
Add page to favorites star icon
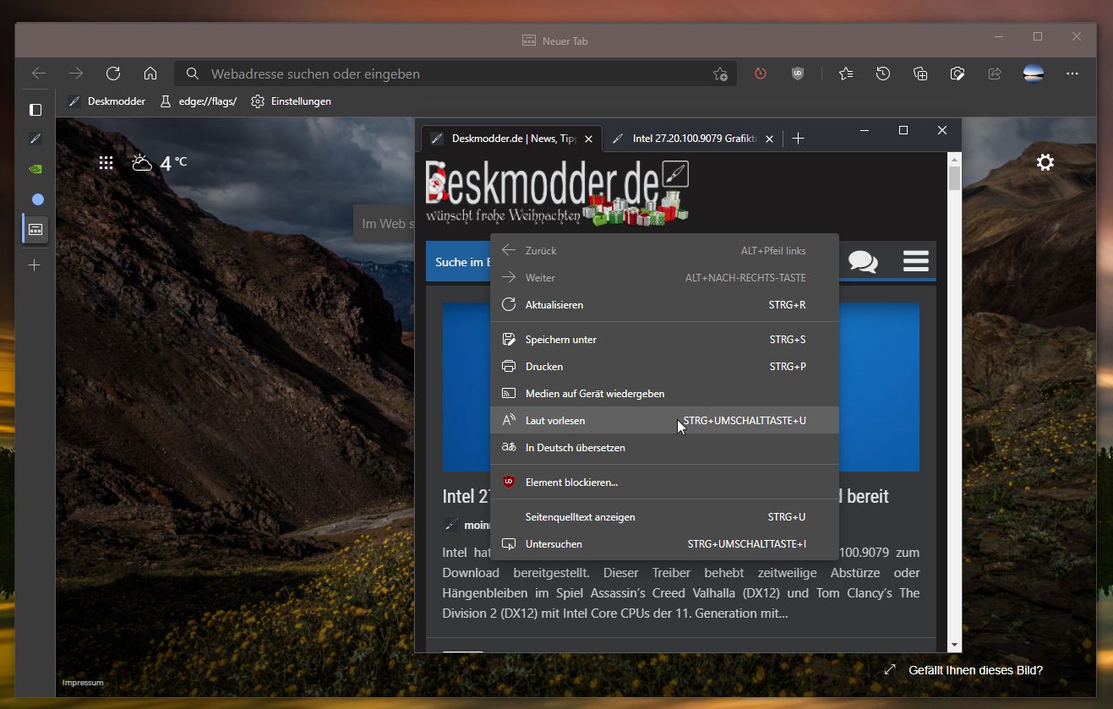click(x=720, y=74)
